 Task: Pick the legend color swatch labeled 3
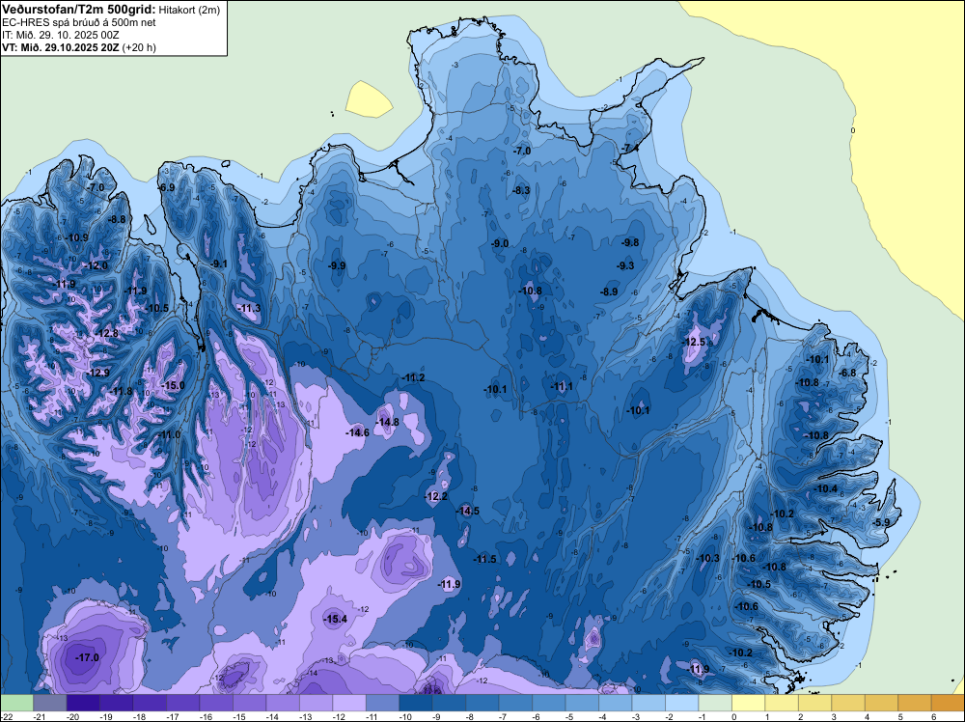(847, 703)
